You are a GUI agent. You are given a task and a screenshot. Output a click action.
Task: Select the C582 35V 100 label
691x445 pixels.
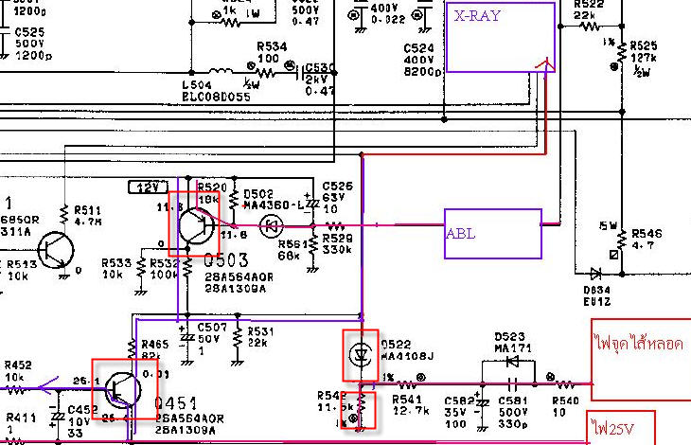[459, 413]
